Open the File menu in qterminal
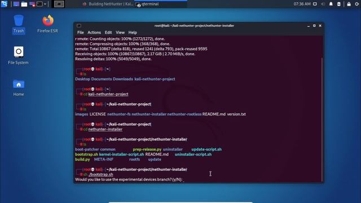Image resolution: width=361 pixels, height=203 pixels. (80, 33)
